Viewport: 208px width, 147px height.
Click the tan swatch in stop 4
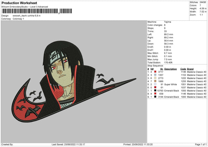pos(155,81)
